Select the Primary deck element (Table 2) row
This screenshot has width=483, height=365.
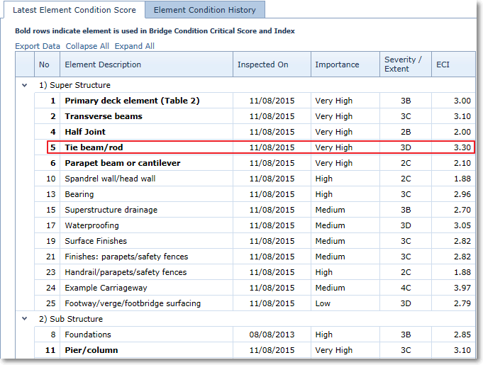(x=255, y=101)
